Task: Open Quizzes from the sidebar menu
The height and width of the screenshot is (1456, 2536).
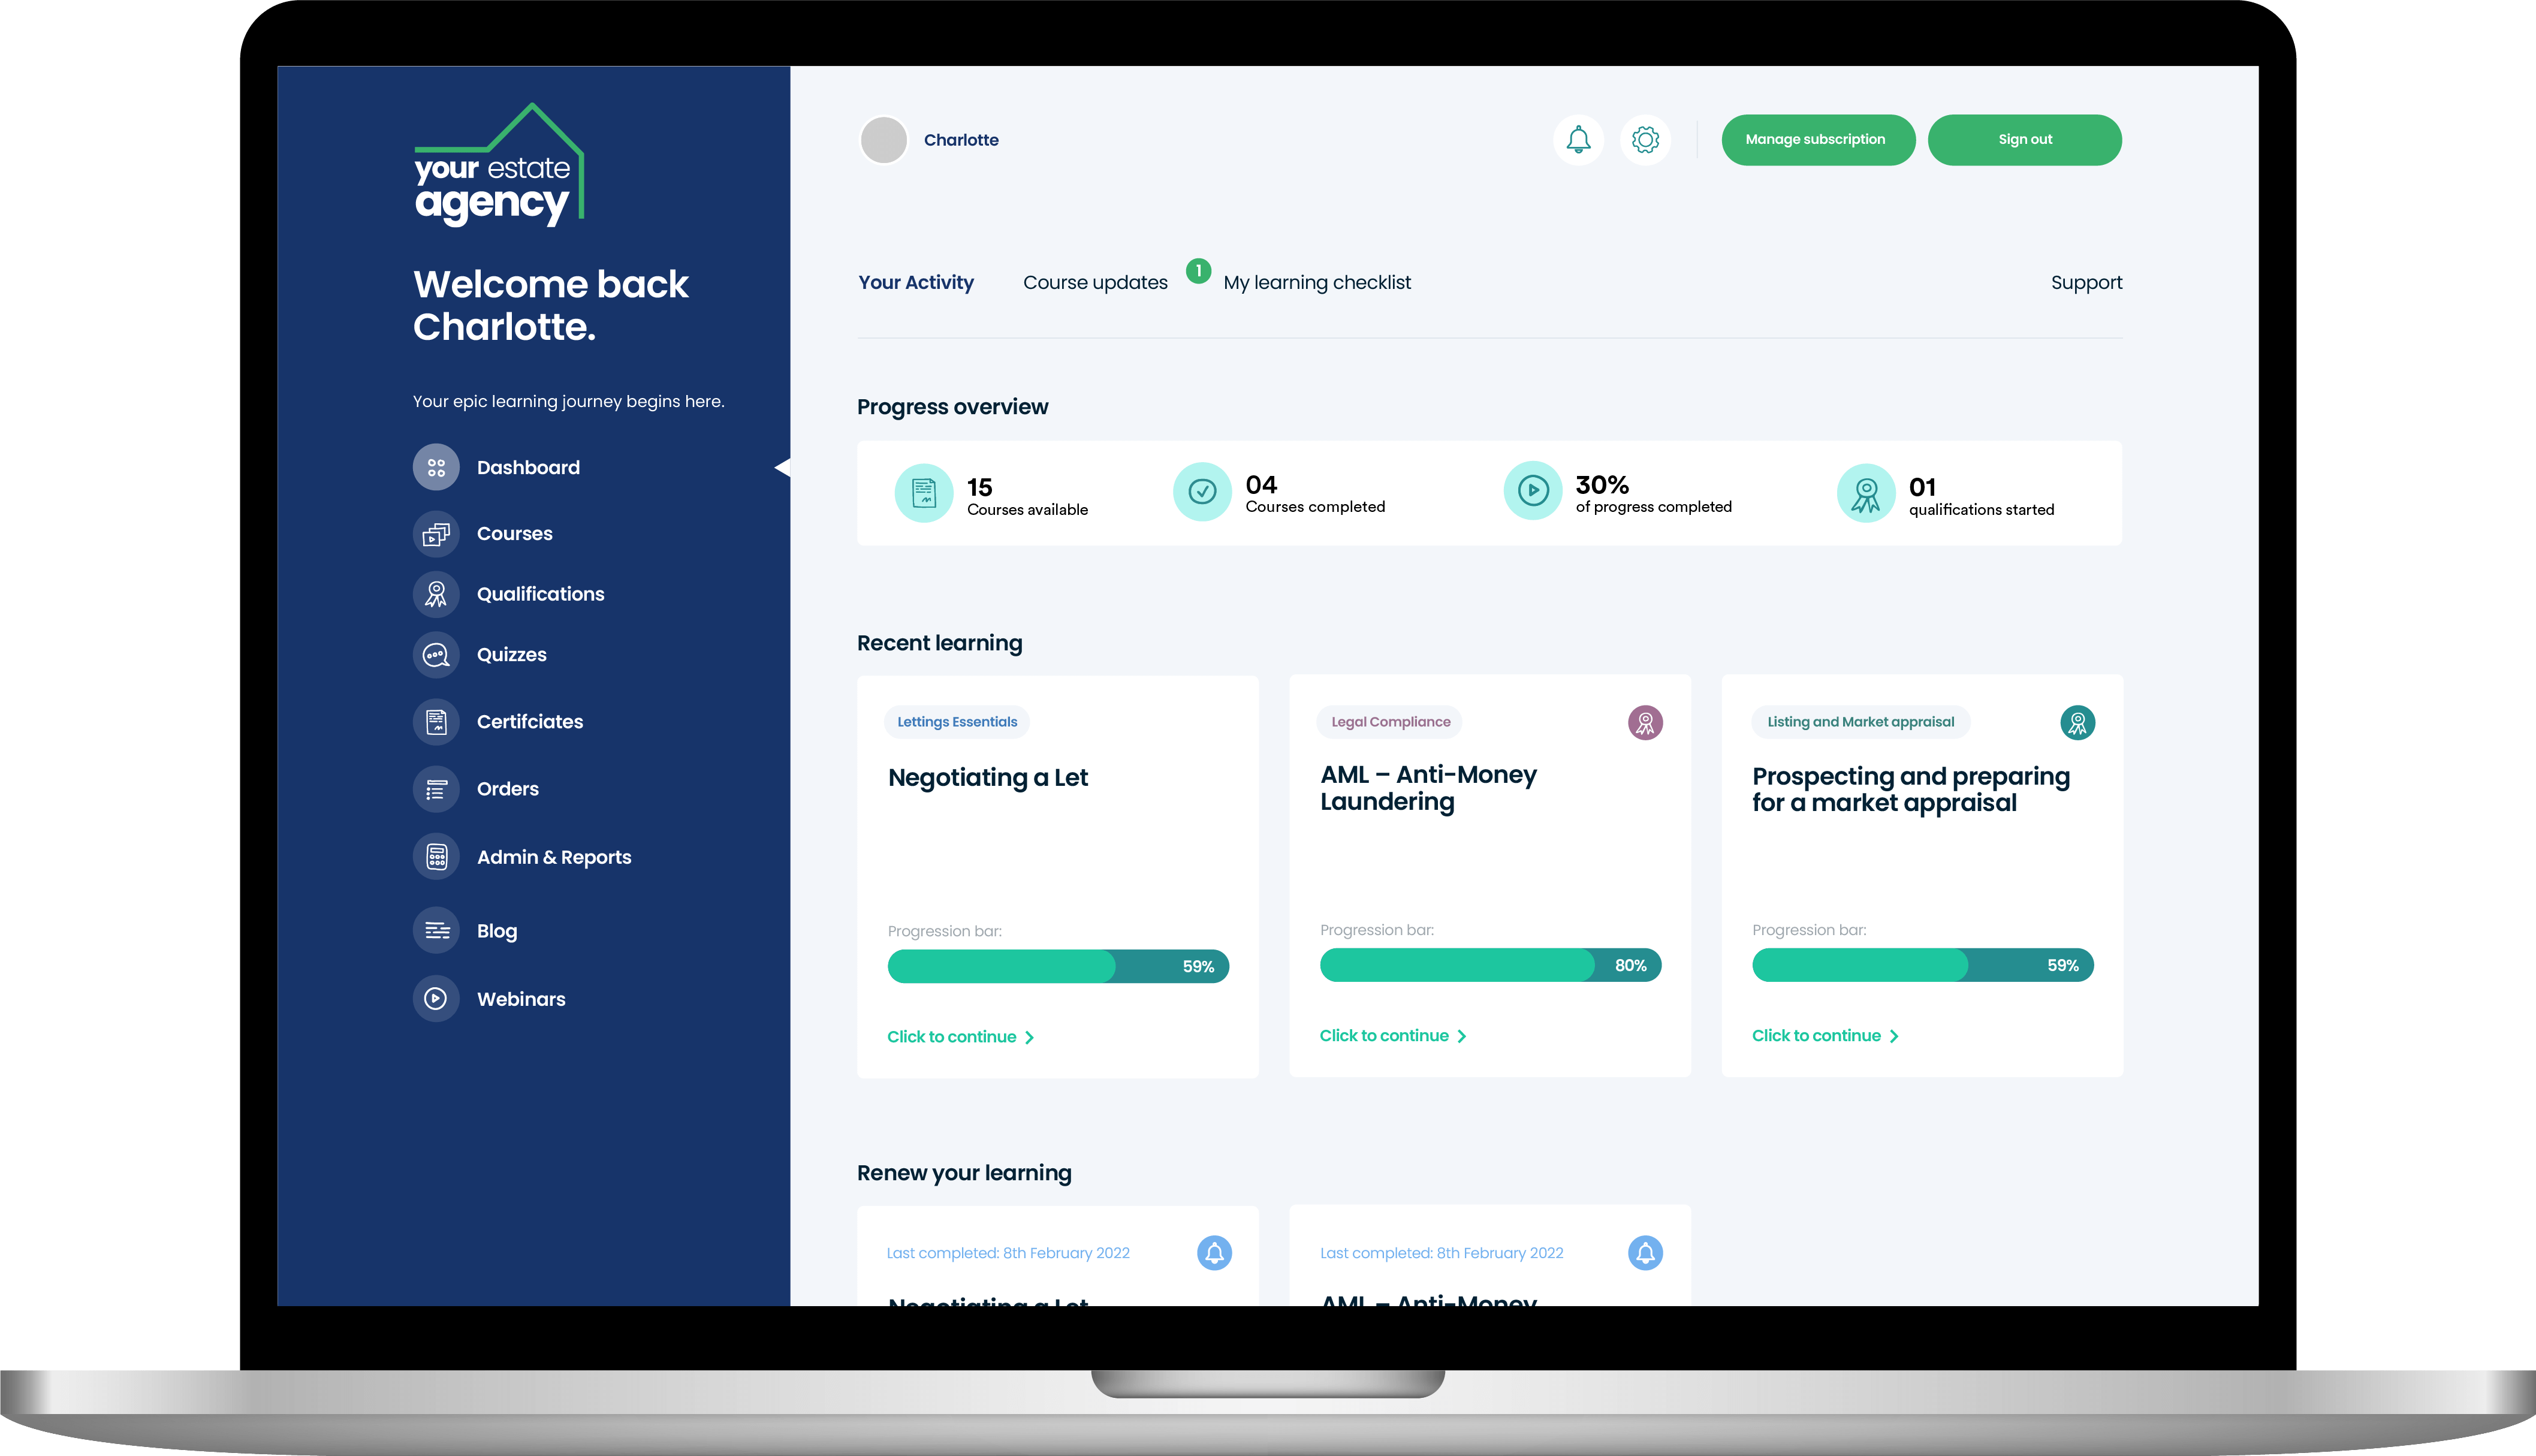Action: tap(511, 655)
